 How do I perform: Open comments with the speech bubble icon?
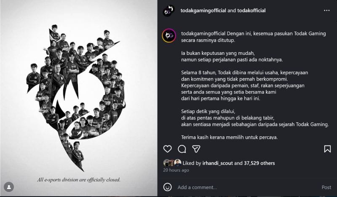(182, 149)
